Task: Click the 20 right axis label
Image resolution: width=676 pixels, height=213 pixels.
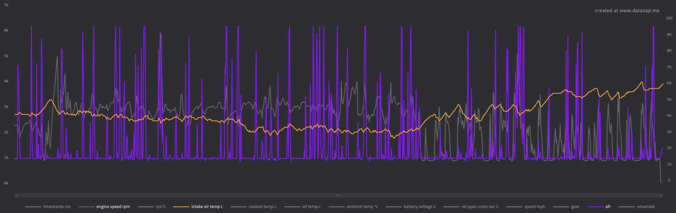Action: point(669,148)
